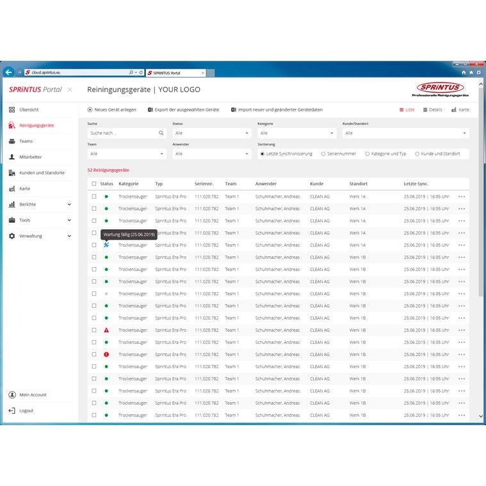Click the page's vertical scrollbar down arrow
This screenshot has width=486, height=486.
[482, 416]
